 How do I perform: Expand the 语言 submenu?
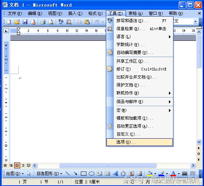(140, 37)
